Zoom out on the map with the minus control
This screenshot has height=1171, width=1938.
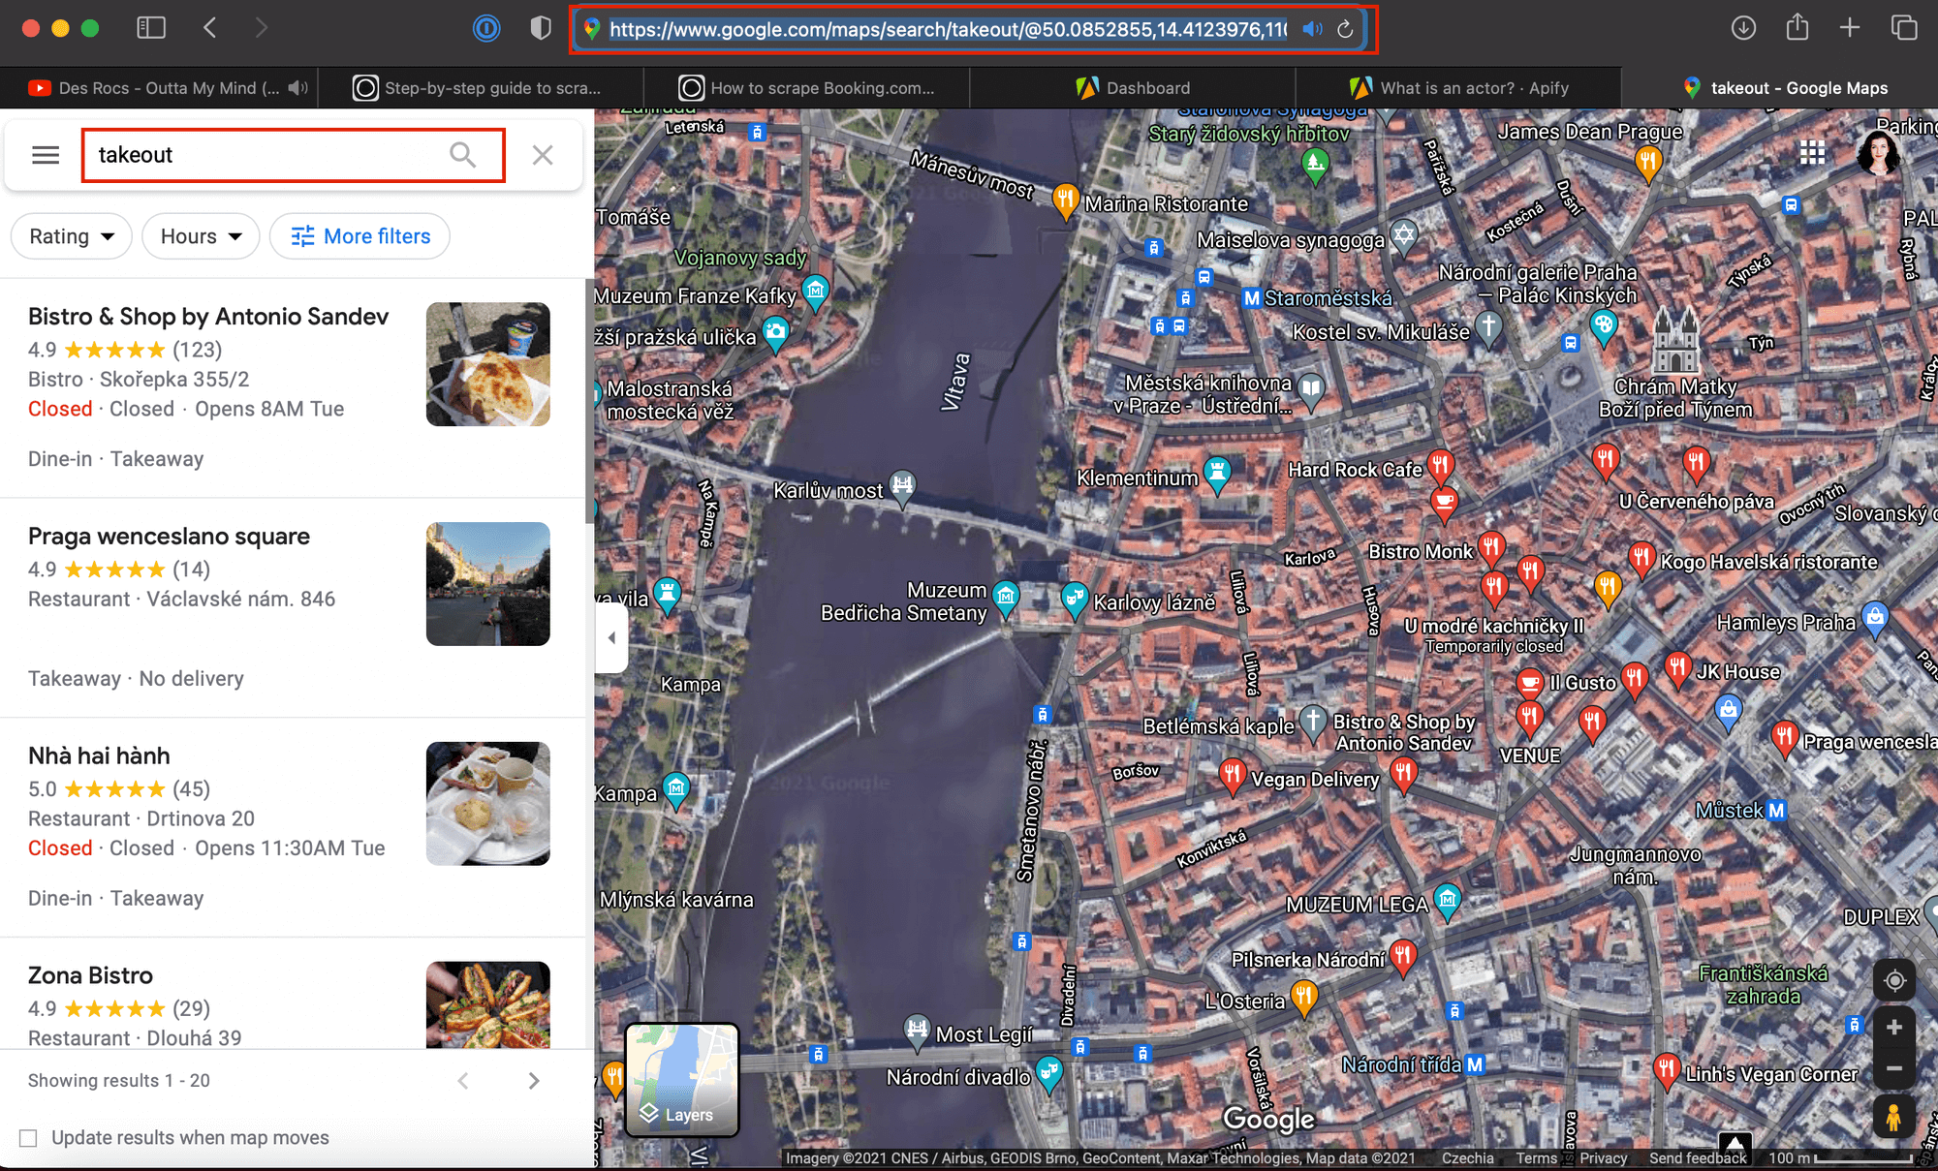point(1894,1068)
